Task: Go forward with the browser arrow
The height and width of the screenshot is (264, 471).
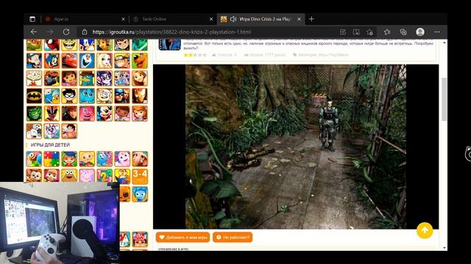Action: click(50, 32)
